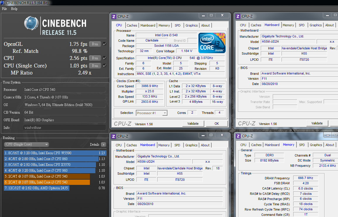This screenshot has height=217, width=338.
Task: Select Memory tab in top-right CPU-Z window
Action: coord(288,25)
